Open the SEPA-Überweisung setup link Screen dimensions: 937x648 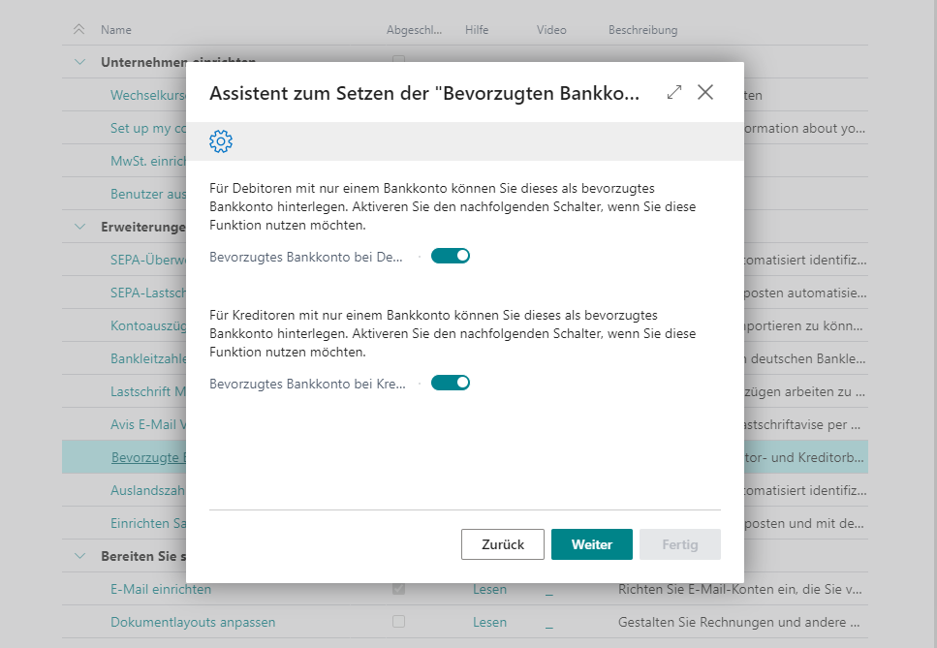click(148, 260)
